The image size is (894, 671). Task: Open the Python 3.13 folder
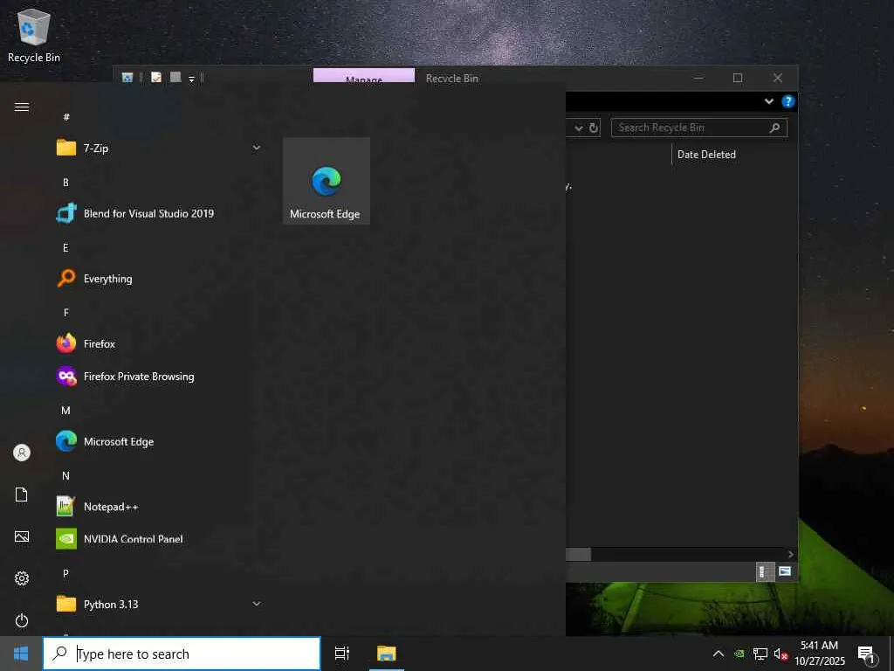pyautogui.click(x=158, y=605)
